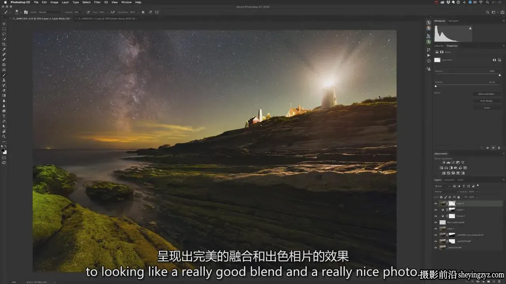506x284 pixels.
Task: Switch to the Channels tab
Action: pyautogui.click(x=449, y=180)
